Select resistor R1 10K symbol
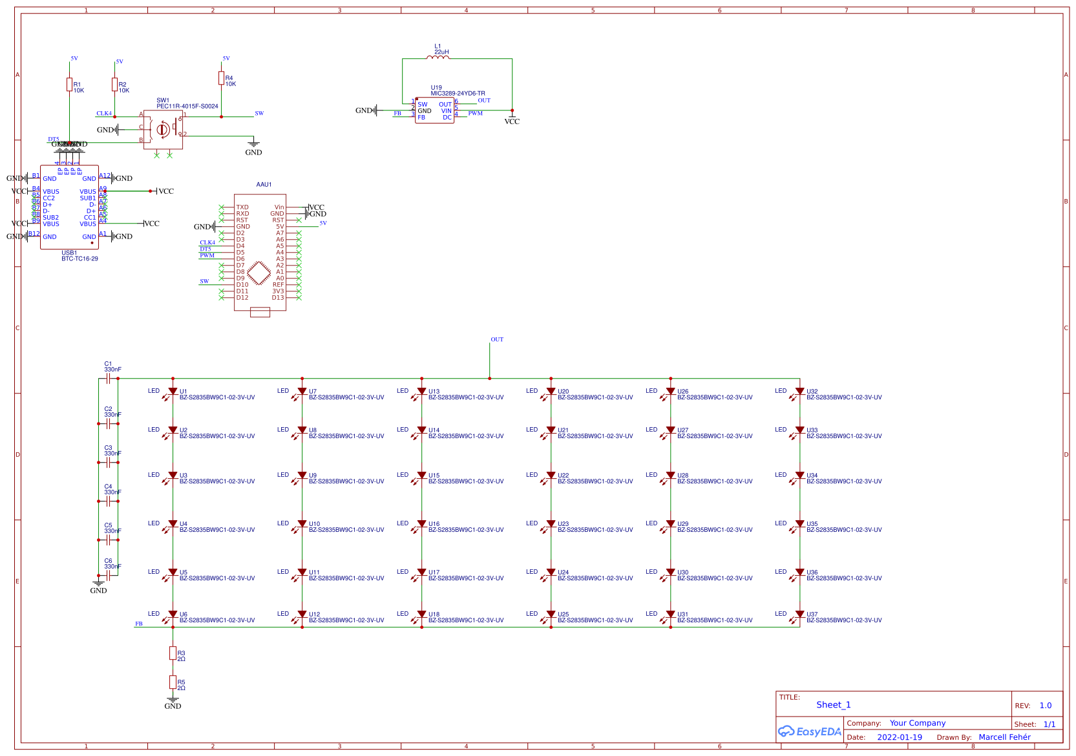This screenshot has width=1076, height=756. coord(69,85)
